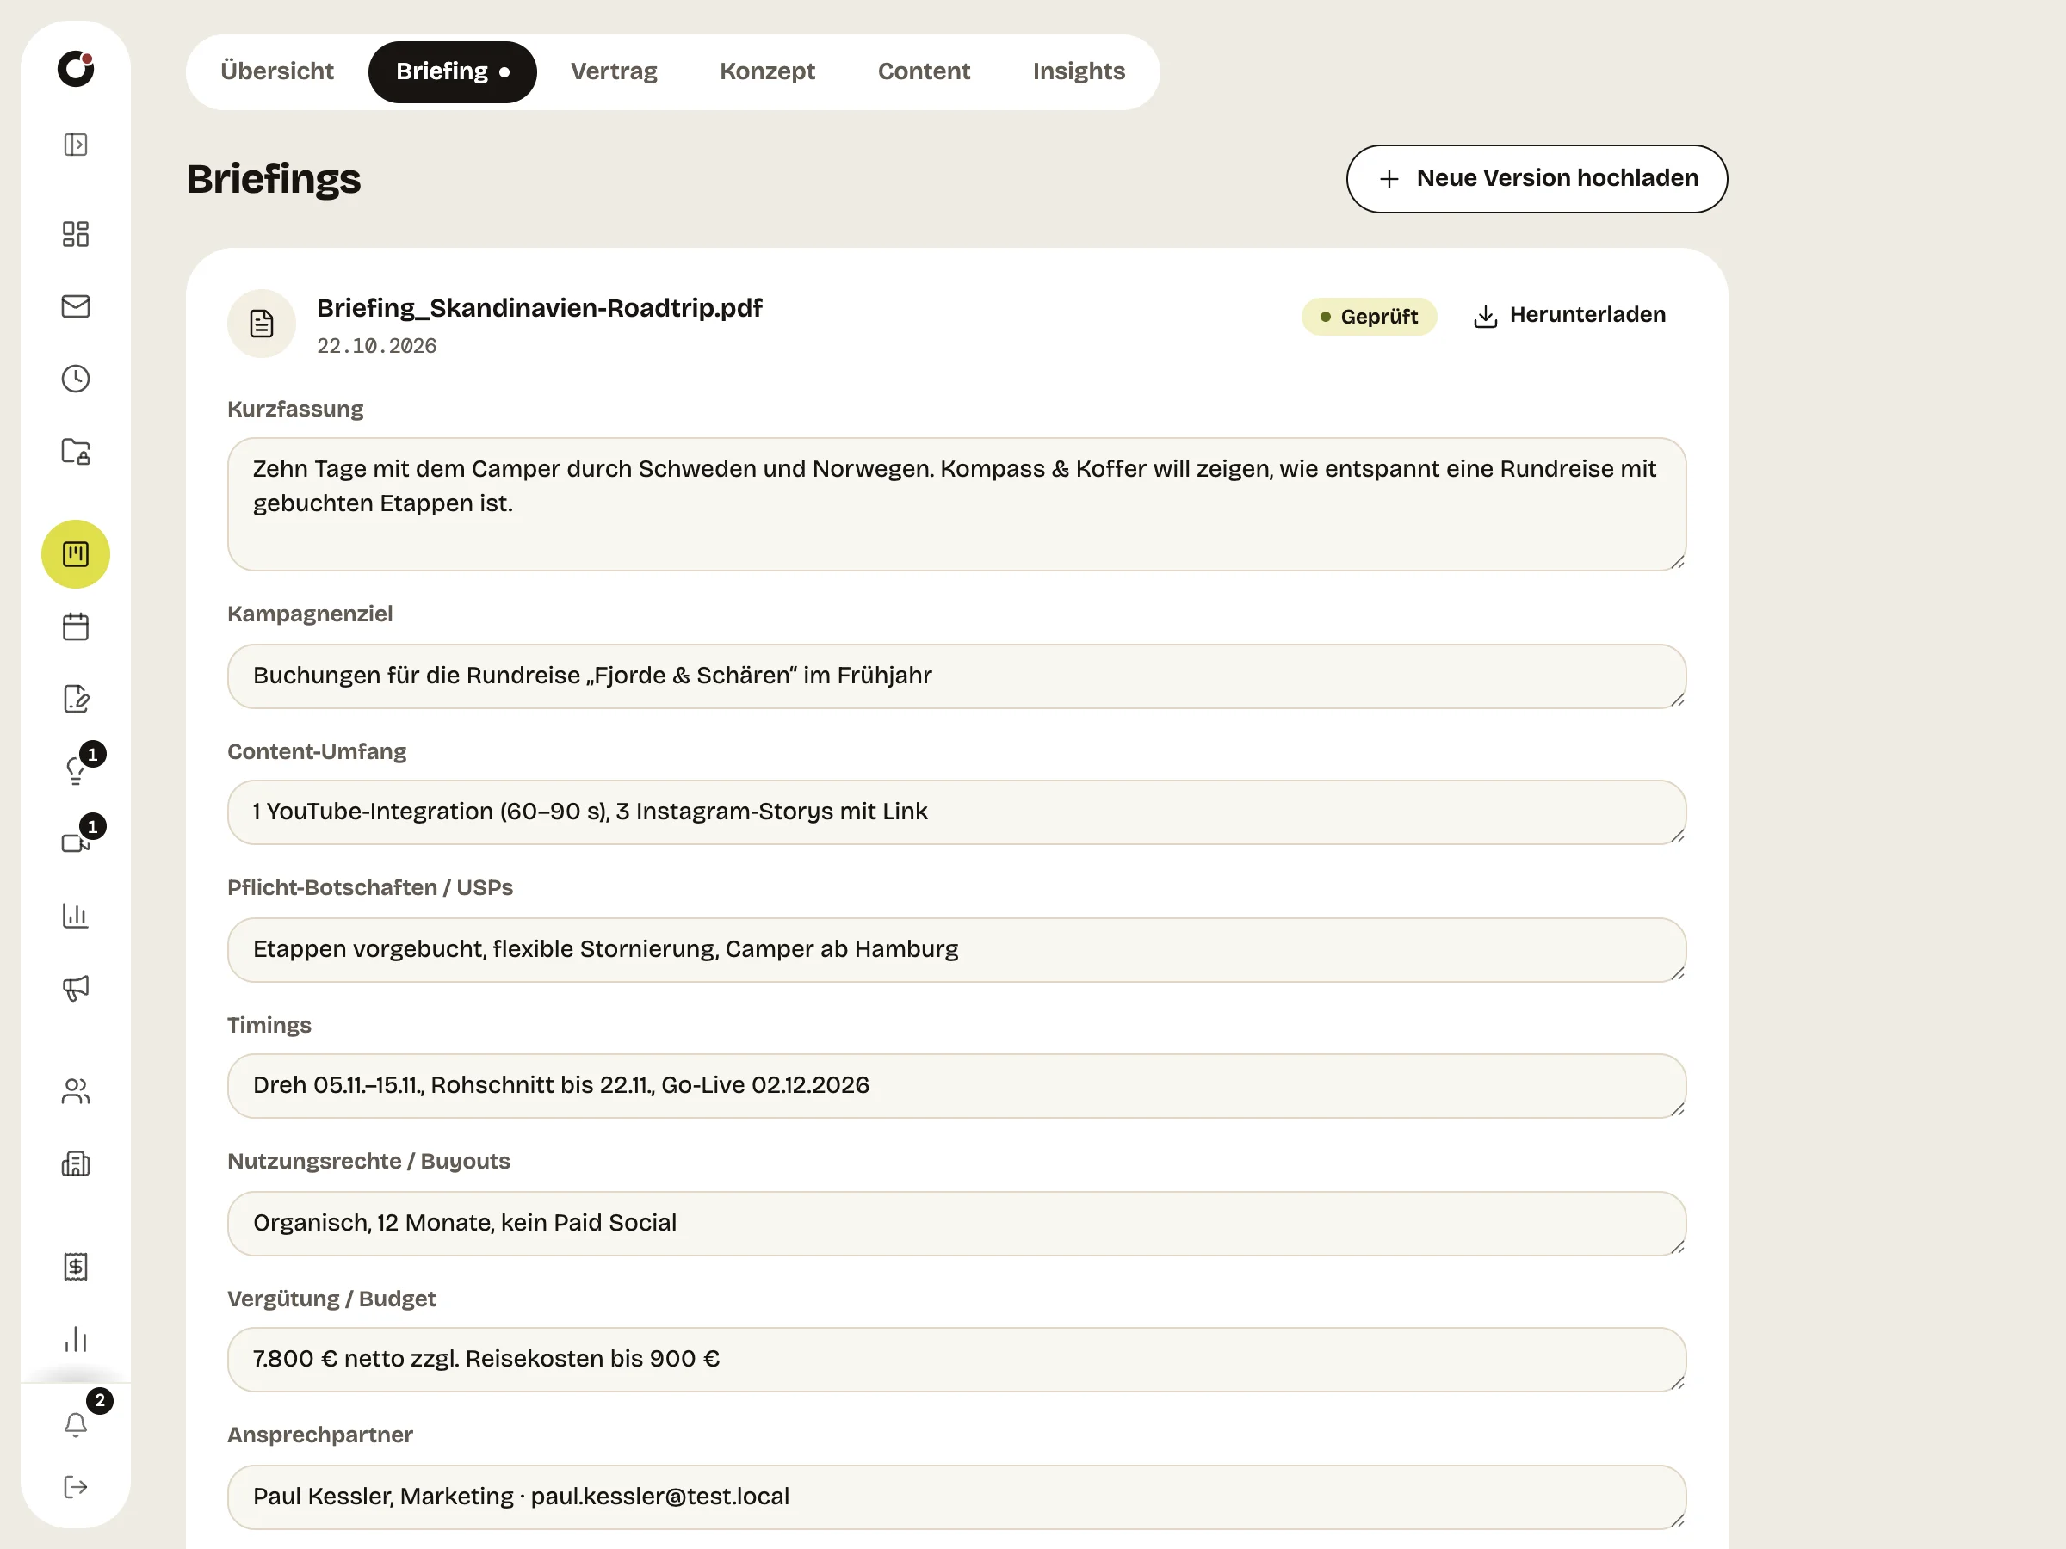Select the Briefing tab
This screenshot has height=1549, width=2066.
pyautogui.click(x=453, y=72)
